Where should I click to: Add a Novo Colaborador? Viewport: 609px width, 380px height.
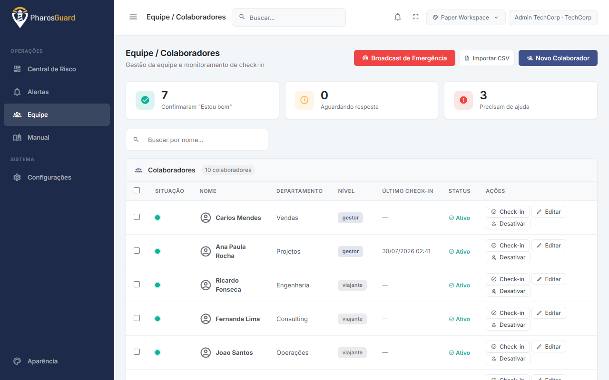pyautogui.click(x=558, y=58)
